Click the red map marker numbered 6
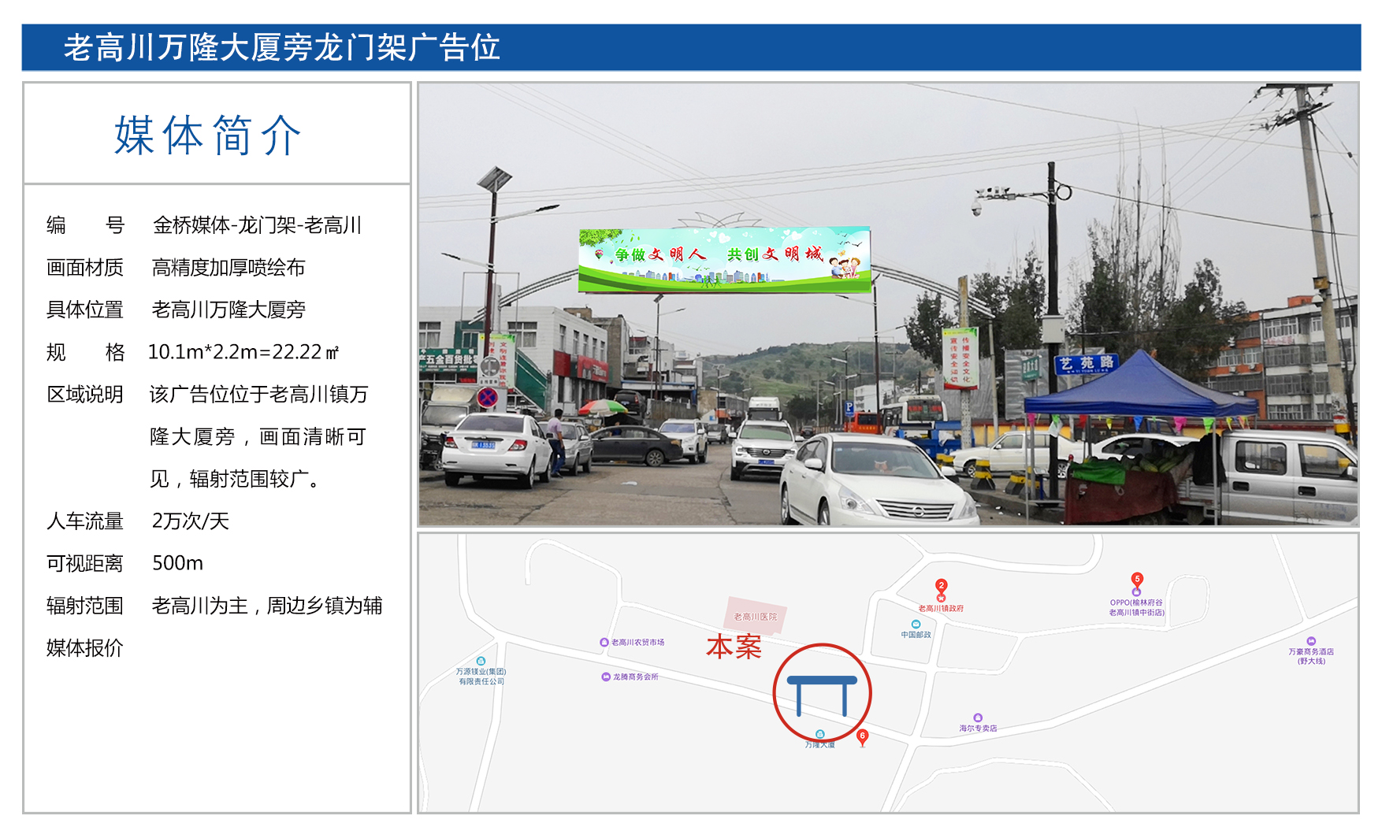 coord(862,736)
